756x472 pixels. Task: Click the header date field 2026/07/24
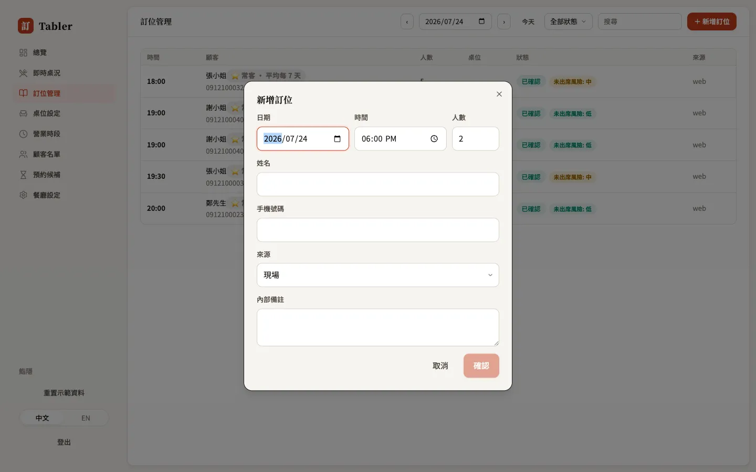(x=455, y=22)
